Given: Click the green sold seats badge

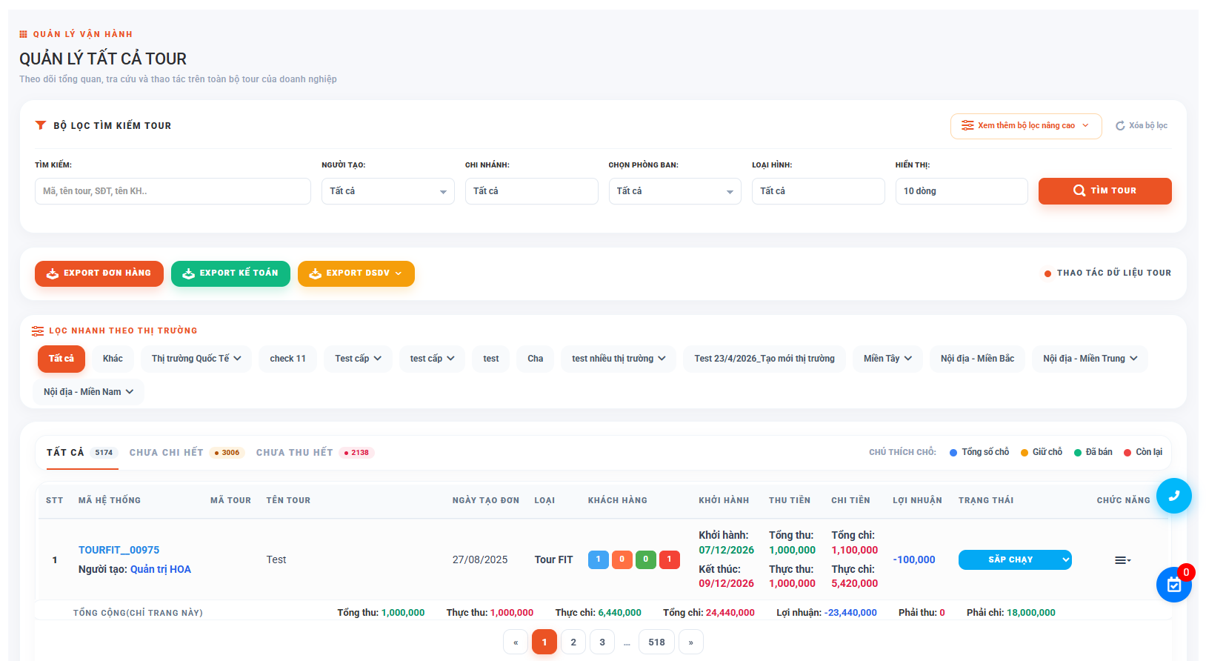Looking at the screenshot, I should pyautogui.click(x=645, y=559).
